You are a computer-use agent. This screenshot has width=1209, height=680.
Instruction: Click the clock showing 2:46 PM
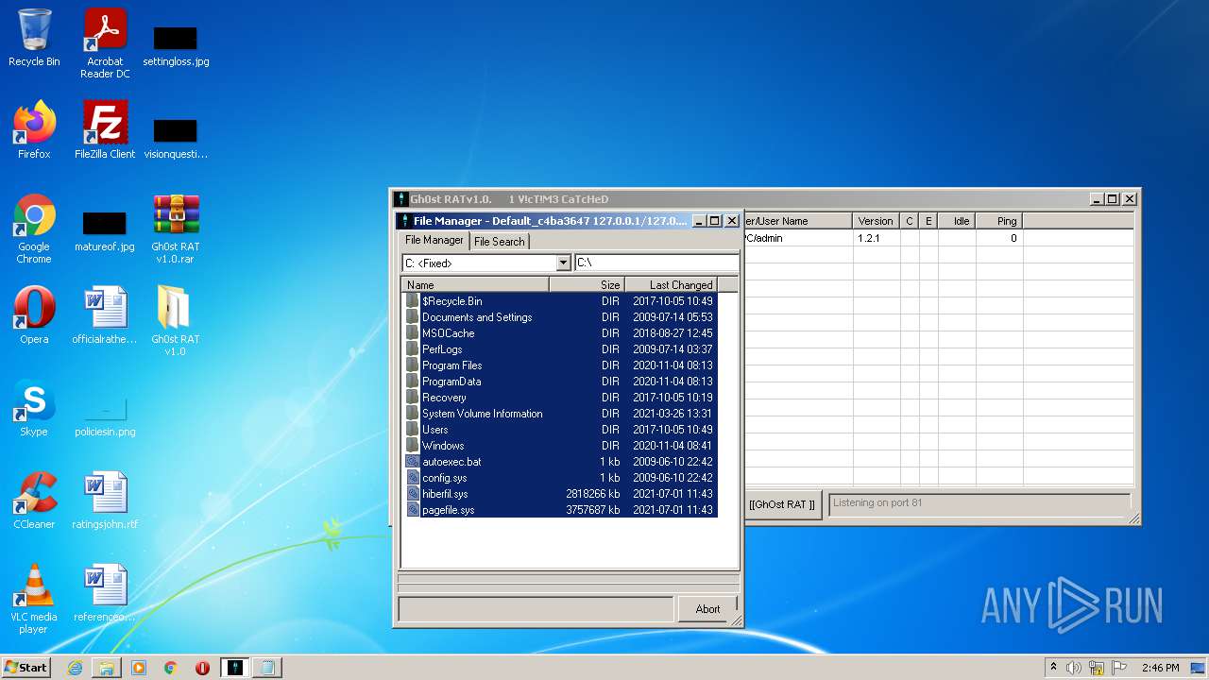click(x=1161, y=668)
